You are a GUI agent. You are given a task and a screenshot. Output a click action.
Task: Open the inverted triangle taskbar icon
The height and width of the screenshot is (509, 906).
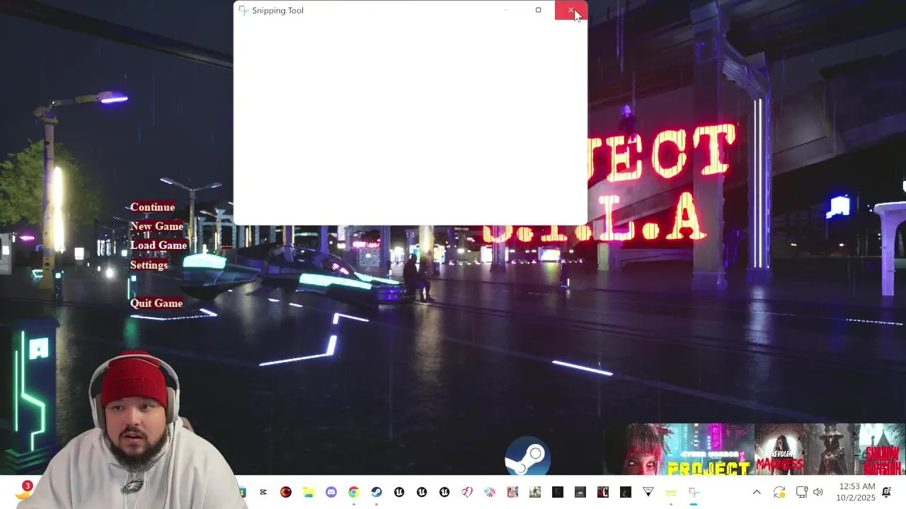pyautogui.click(x=648, y=492)
